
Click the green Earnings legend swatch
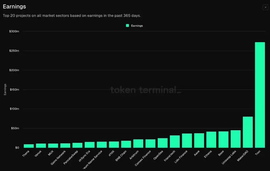128,26
